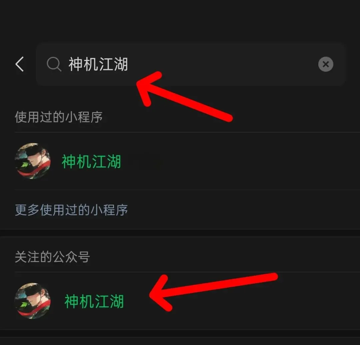Expand 更多使用过的小程序 list
Viewport: 360px width, 345px height.
[x=71, y=210]
